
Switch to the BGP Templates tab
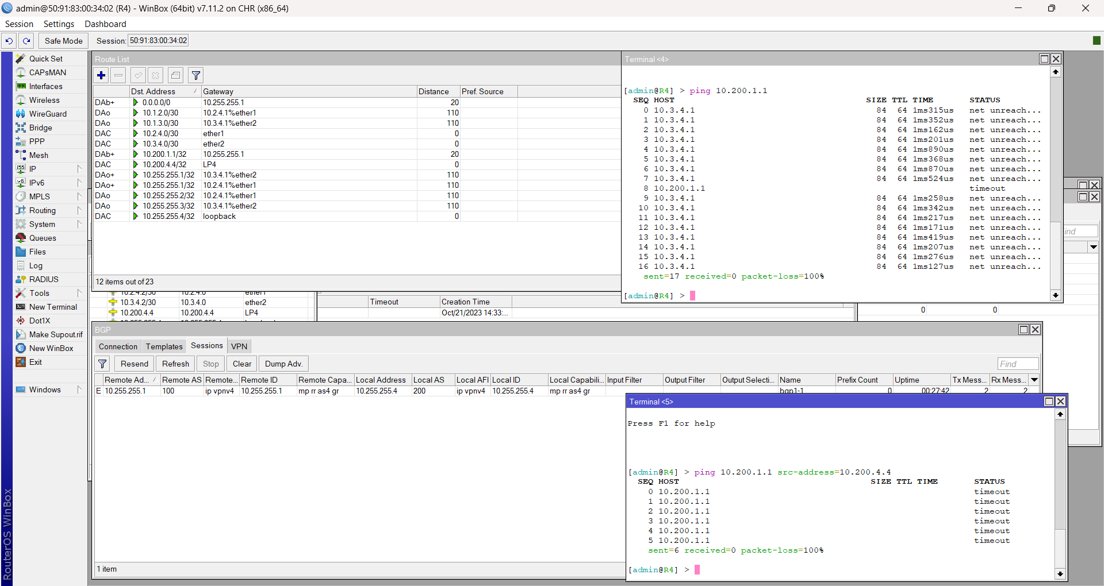pyautogui.click(x=164, y=346)
